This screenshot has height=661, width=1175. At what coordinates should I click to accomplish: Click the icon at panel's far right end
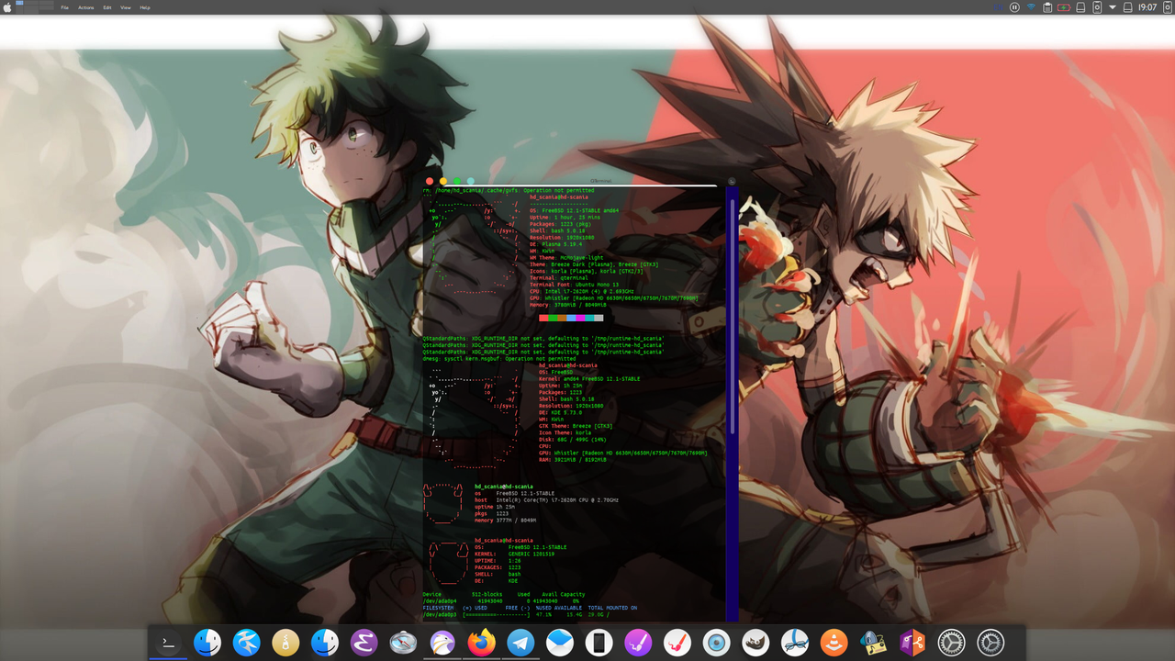1167,7
